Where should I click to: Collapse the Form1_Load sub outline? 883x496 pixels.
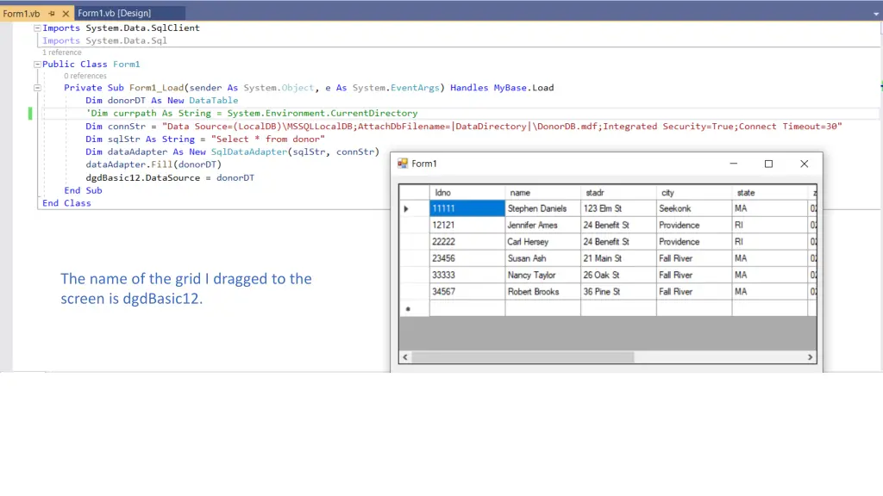37,88
